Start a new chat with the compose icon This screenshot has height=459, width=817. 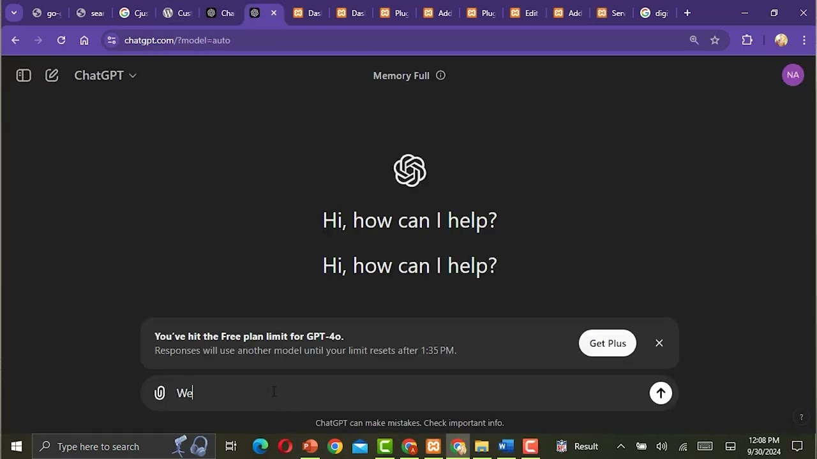[52, 75]
